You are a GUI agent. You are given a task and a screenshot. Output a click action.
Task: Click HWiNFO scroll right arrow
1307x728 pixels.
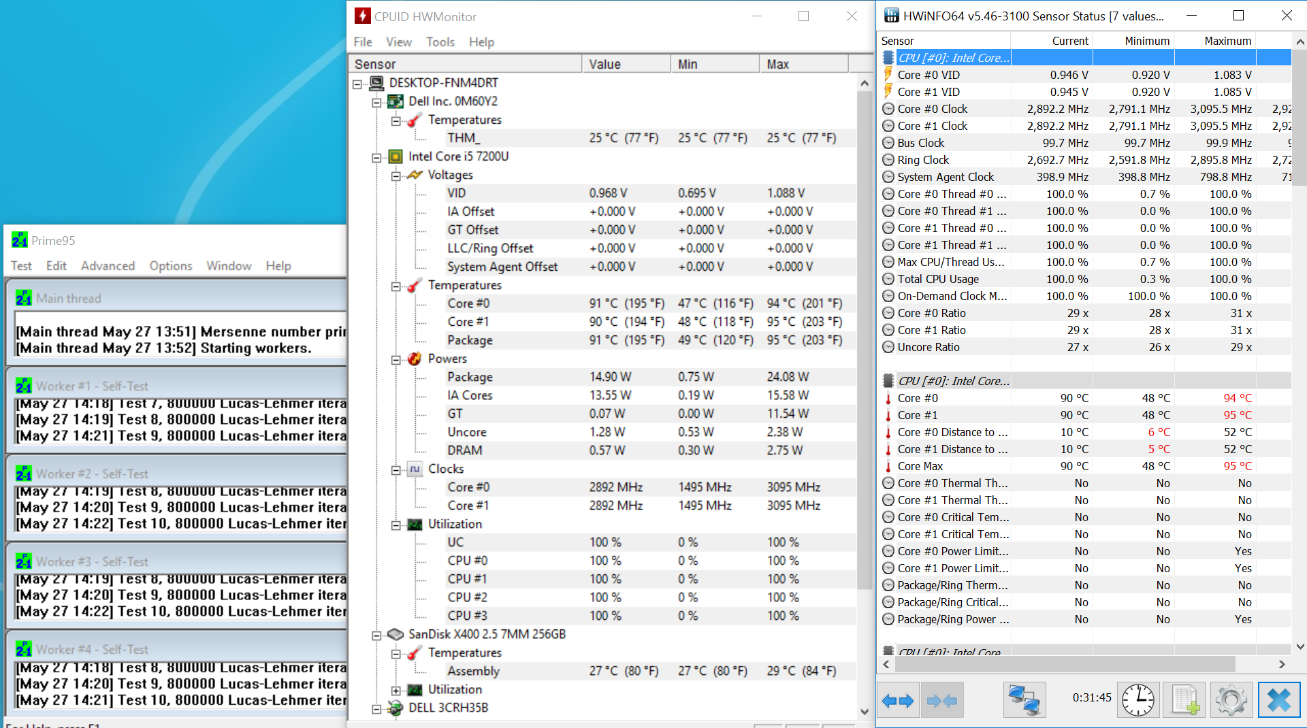[x=1282, y=664]
